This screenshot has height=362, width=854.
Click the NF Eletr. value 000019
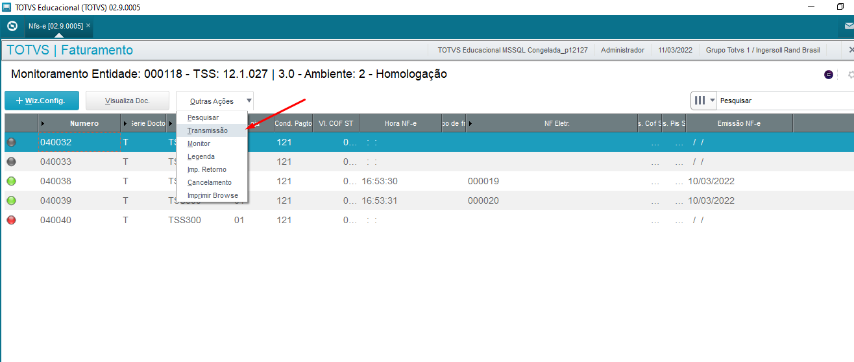click(483, 181)
